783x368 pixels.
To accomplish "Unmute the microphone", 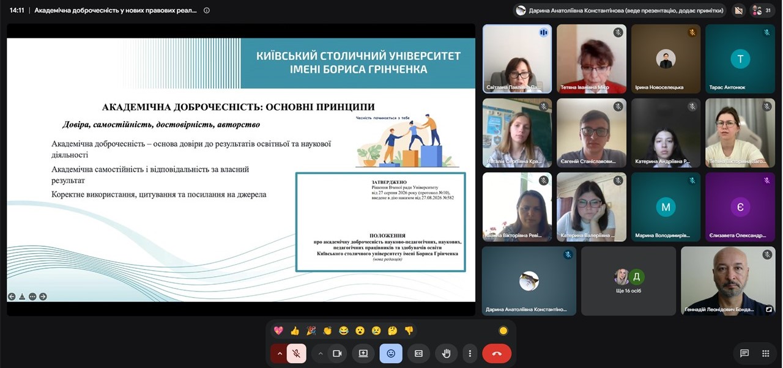I will point(297,353).
